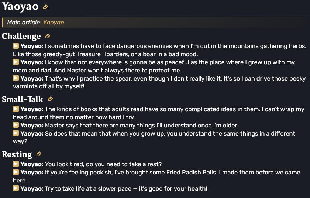
Task: Click the bold Yaoyao speaker name in the first Challenge line
Action: click(x=32, y=46)
